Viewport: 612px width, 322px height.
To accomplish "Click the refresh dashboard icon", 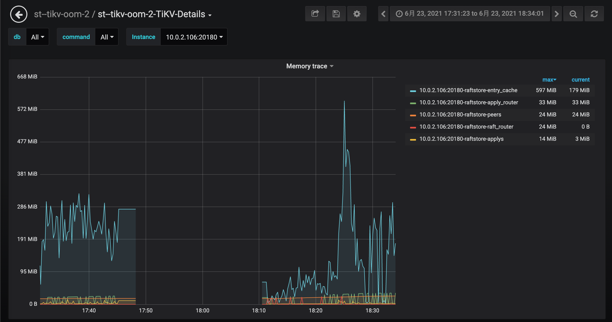I will 595,14.
